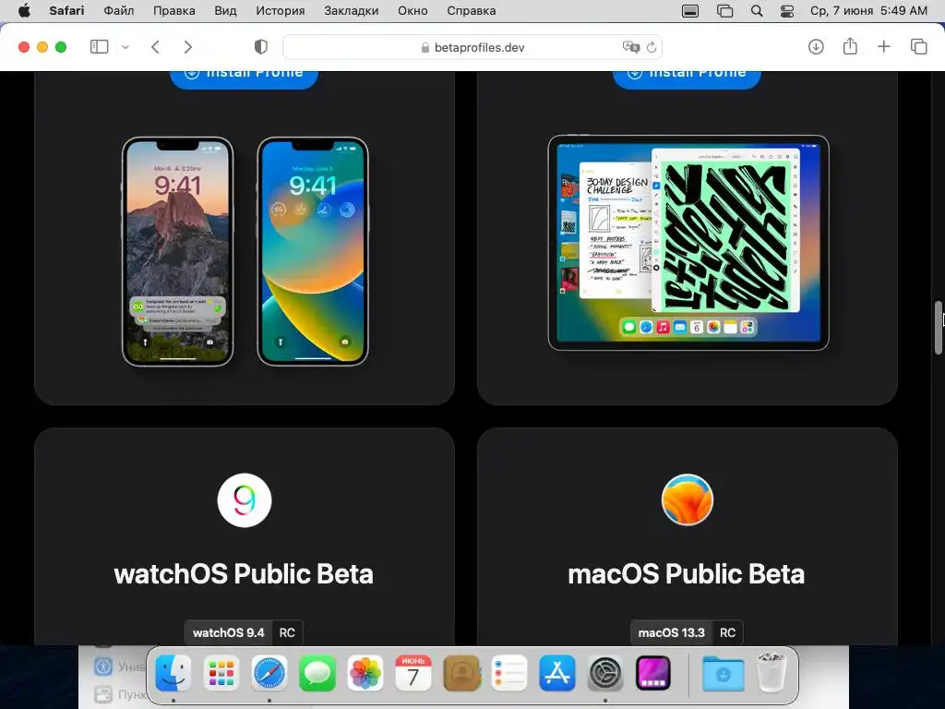Open the Справка menu

[x=472, y=11]
